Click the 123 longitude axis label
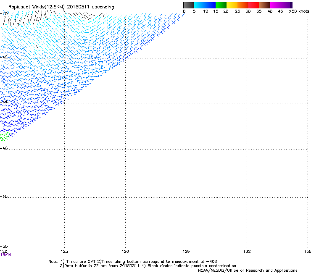The height and width of the screenshot is (273, 311). coord(64,252)
